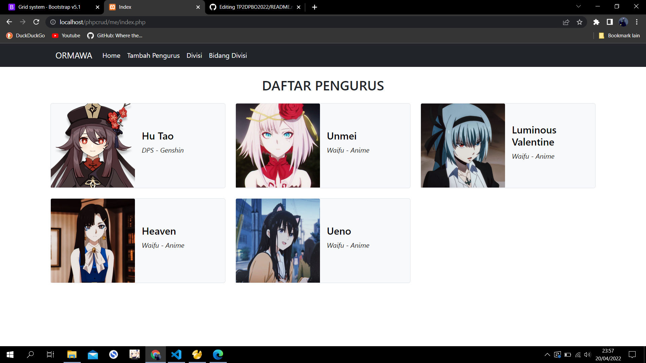Screen dimensions: 646x363
Task: Open the Youtube bookmark shortcut
Action: pyautogui.click(x=66, y=35)
